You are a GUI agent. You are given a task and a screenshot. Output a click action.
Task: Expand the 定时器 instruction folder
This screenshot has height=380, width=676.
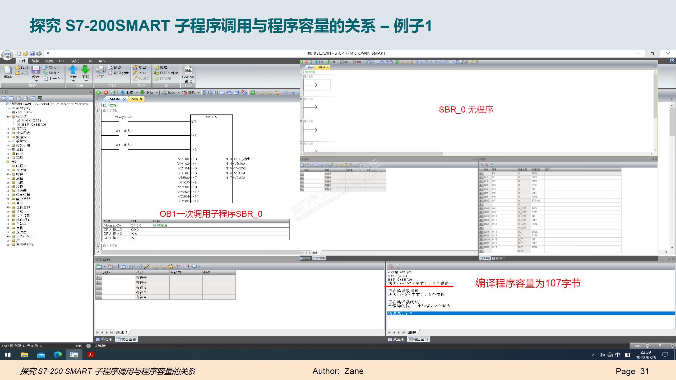pyautogui.click(x=8, y=232)
